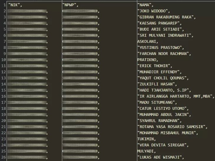Viewport: 215px width, 161px height.
Task: Click line number 7 in gutter
Action: point(4,42)
